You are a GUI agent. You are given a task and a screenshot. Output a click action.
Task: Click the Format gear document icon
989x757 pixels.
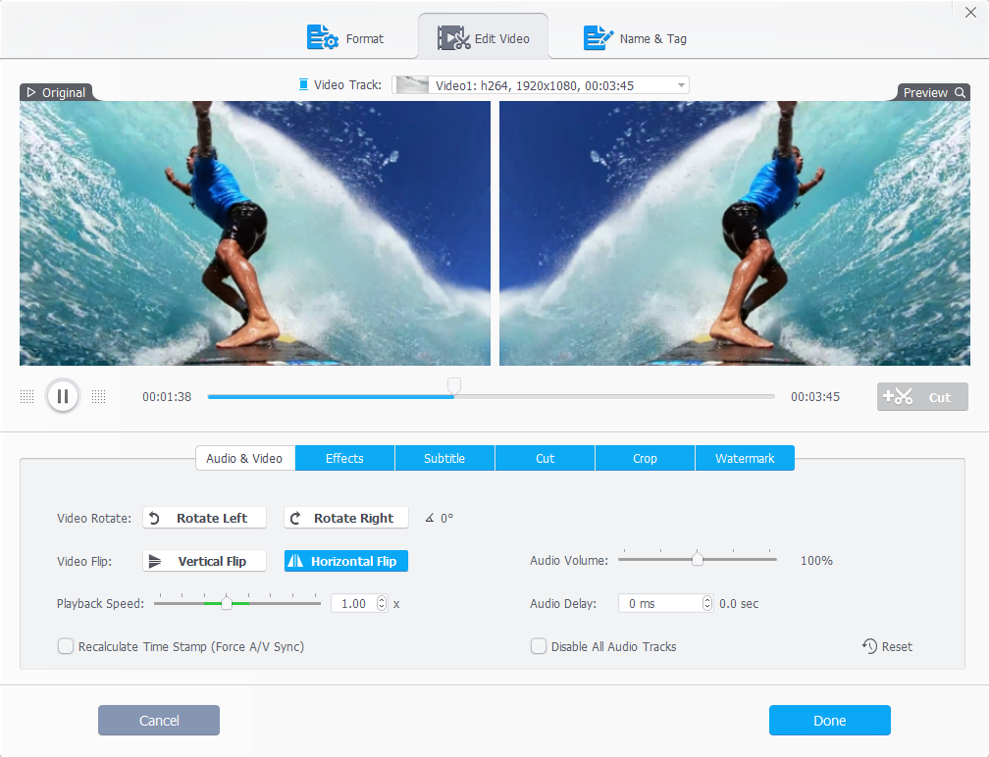click(x=322, y=38)
